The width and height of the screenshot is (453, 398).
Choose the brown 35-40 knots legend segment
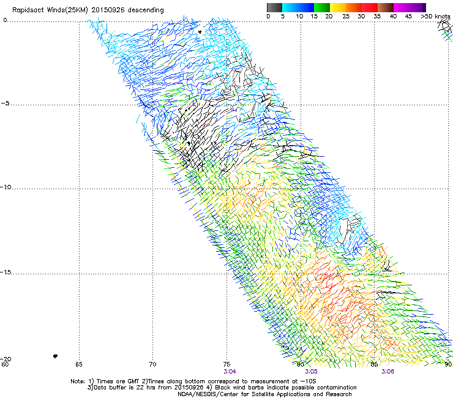pos(386,7)
